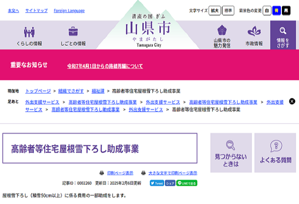Select black 黒 background color
The height and width of the screenshot is (204, 299).
click(286, 10)
